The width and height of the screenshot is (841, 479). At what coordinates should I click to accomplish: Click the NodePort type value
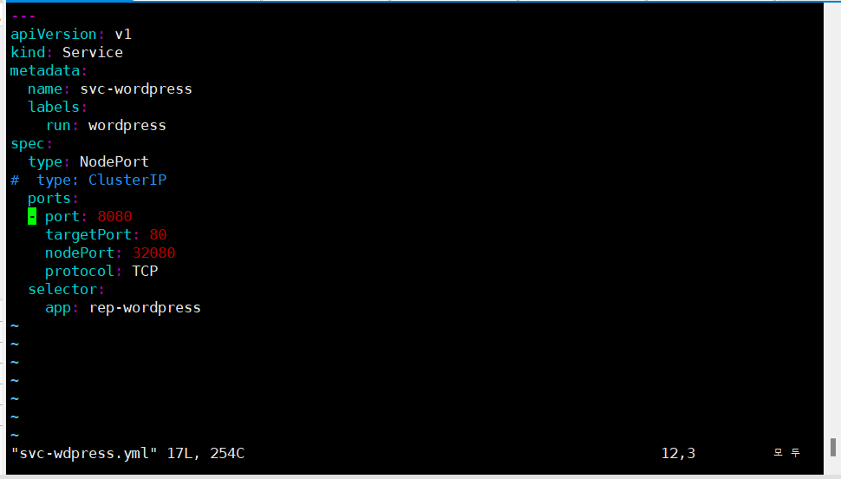click(114, 161)
